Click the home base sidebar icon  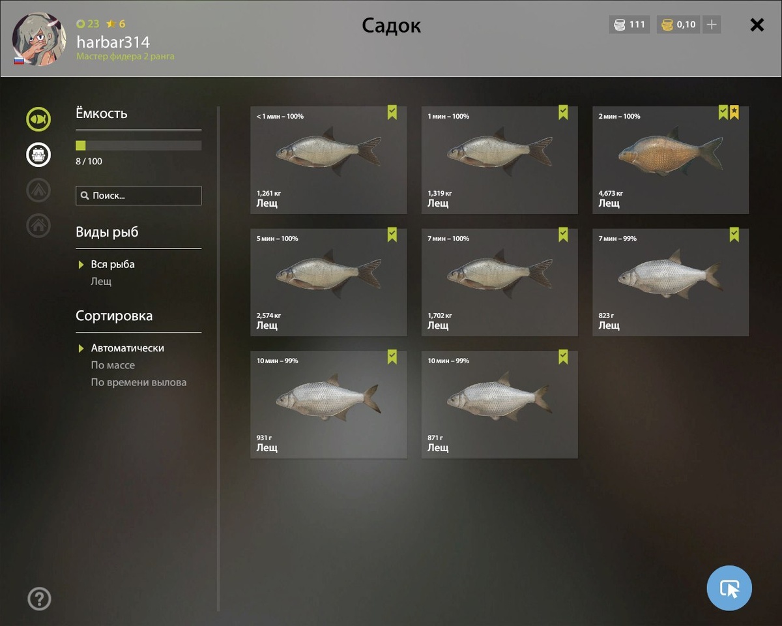point(38,225)
